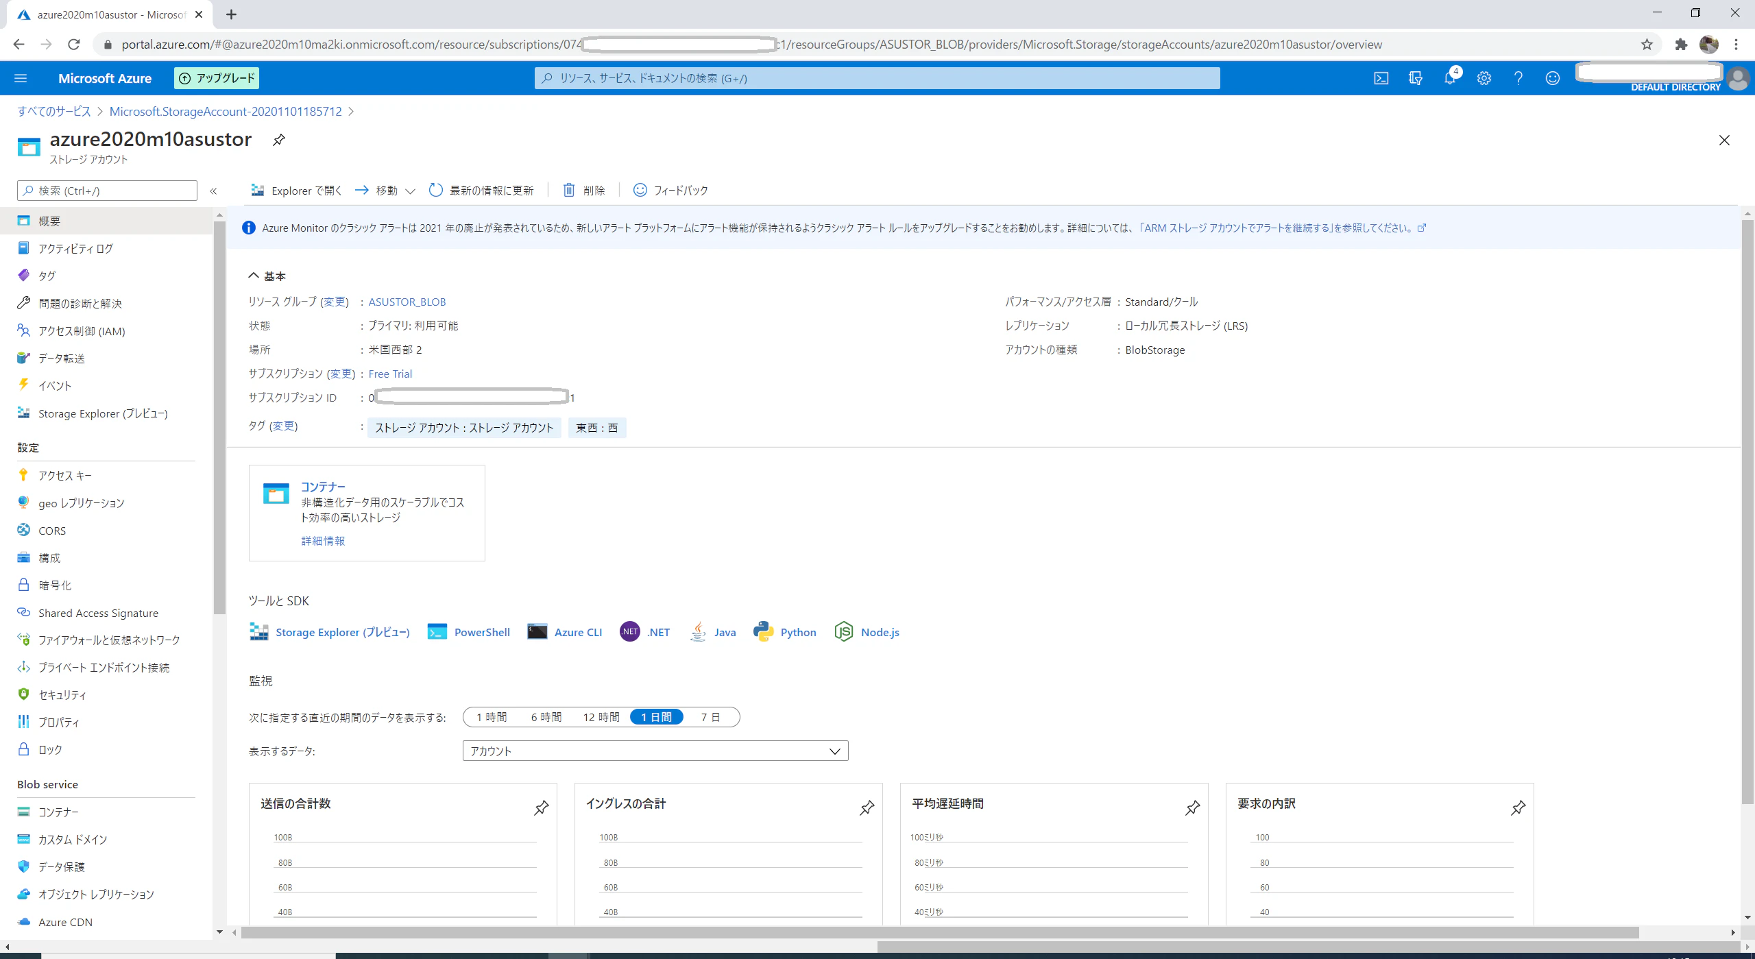This screenshot has width=1755, height=959.
Task: Open the Azure CLI tool link
Action: (565, 632)
